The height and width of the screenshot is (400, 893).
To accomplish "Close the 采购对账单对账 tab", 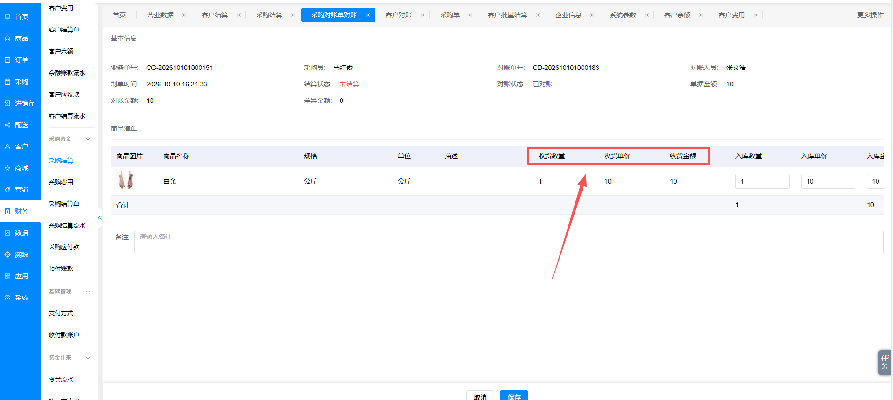I will pyautogui.click(x=368, y=15).
